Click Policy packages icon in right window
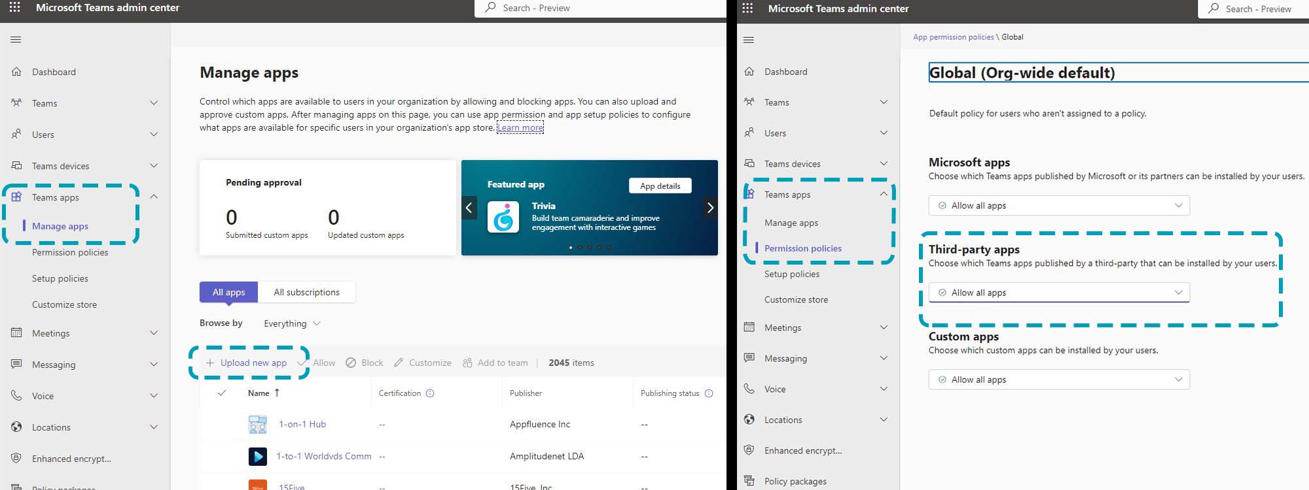The height and width of the screenshot is (490, 1309). point(749,481)
